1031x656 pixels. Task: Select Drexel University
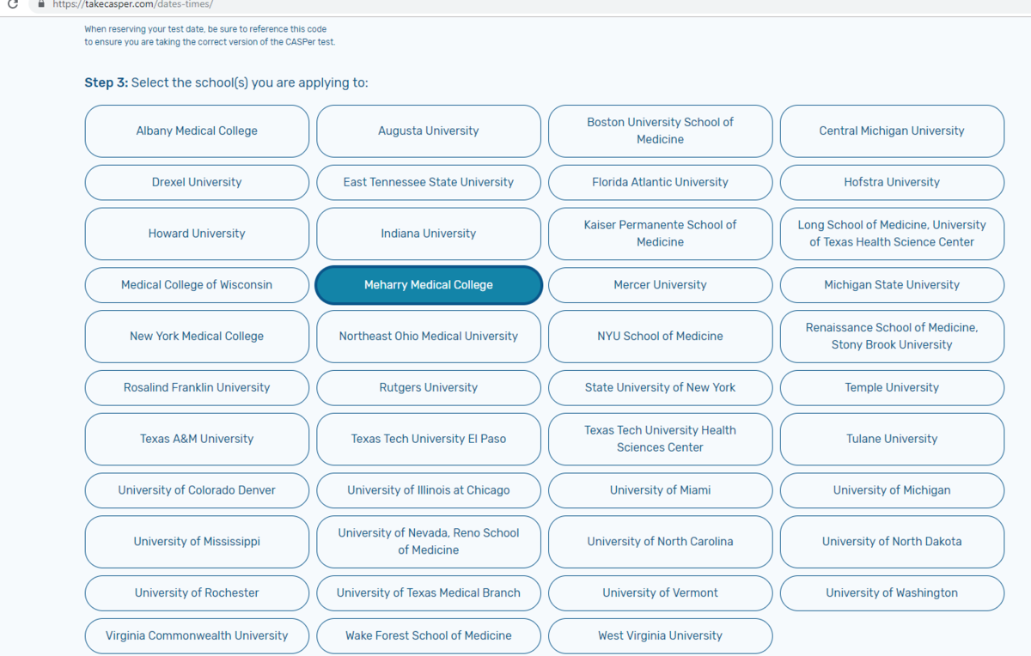point(197,182)
